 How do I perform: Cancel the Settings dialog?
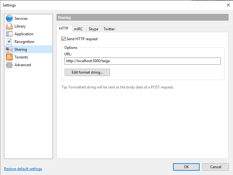tap(215, 167)
